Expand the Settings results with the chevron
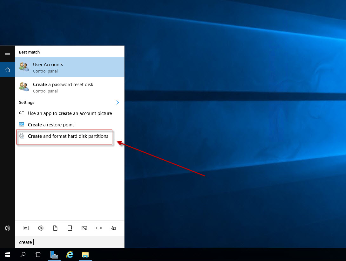The image size is (346, 261). click(117, 103)
